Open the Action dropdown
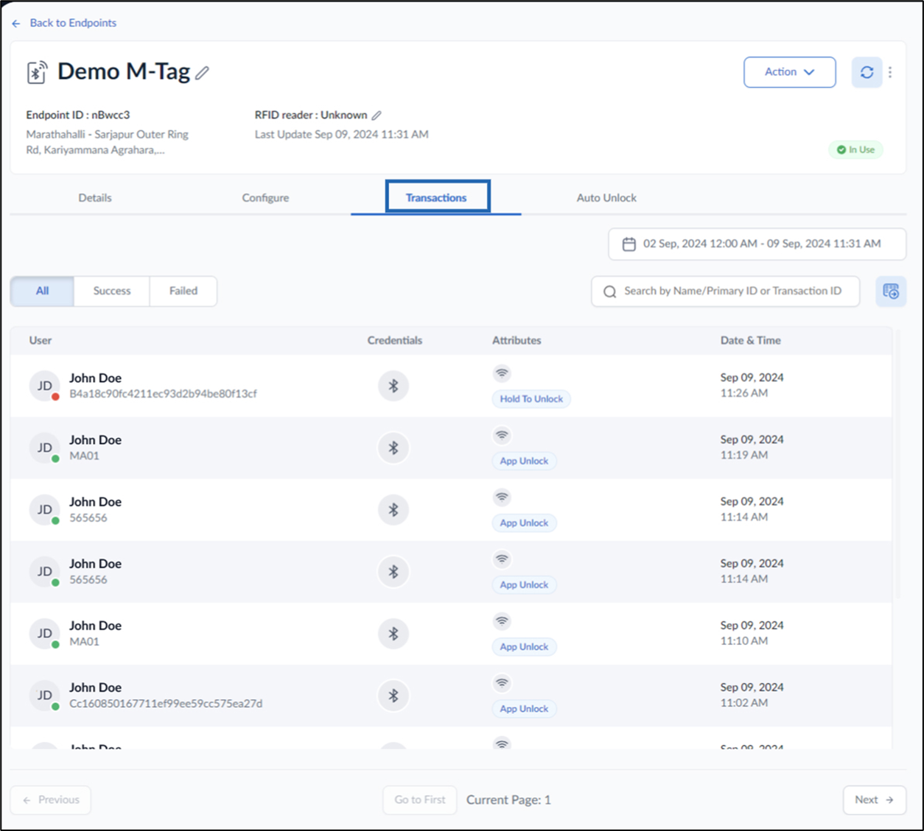 click(x=789, y=72)
